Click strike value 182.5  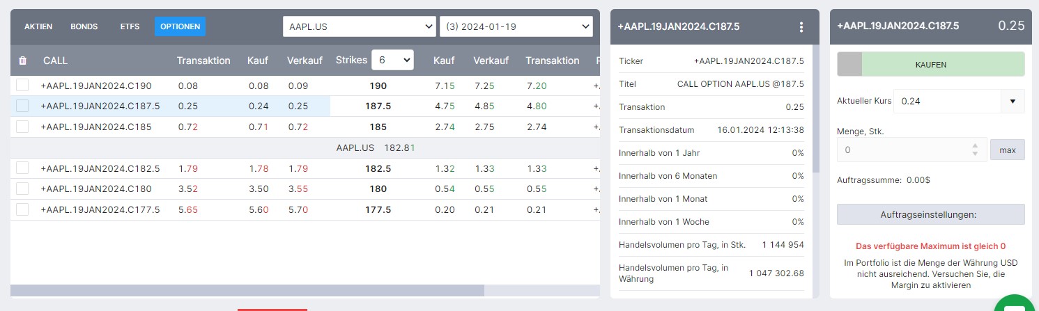(378, 168)
